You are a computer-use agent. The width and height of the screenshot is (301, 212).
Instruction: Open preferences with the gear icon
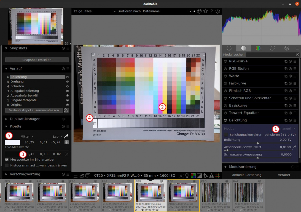217,11
